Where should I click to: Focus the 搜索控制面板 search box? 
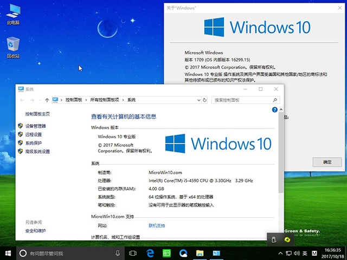[x=246, y=100]
